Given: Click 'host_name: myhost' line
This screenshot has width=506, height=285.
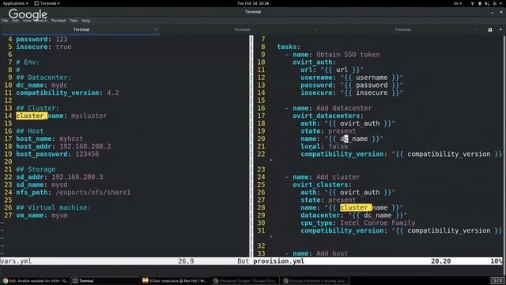Looking at the screenshot, I should [x=49, y=139].
